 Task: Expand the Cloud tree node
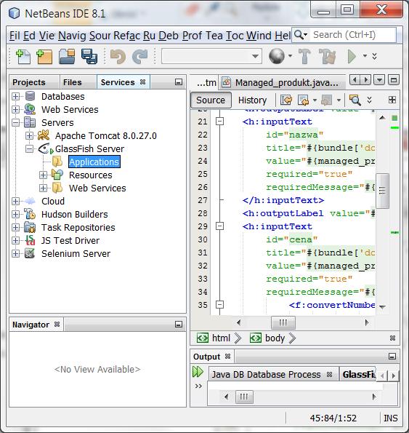point(16,201)
